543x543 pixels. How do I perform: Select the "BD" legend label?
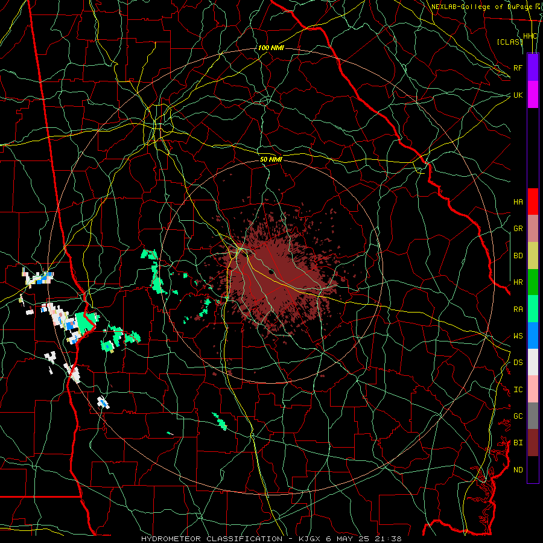tap(518, 256)
